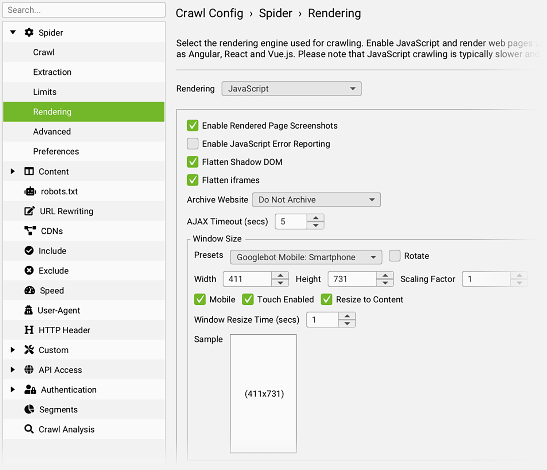
Task: Click the robots.txt robot icon
Action: (30, 191)
